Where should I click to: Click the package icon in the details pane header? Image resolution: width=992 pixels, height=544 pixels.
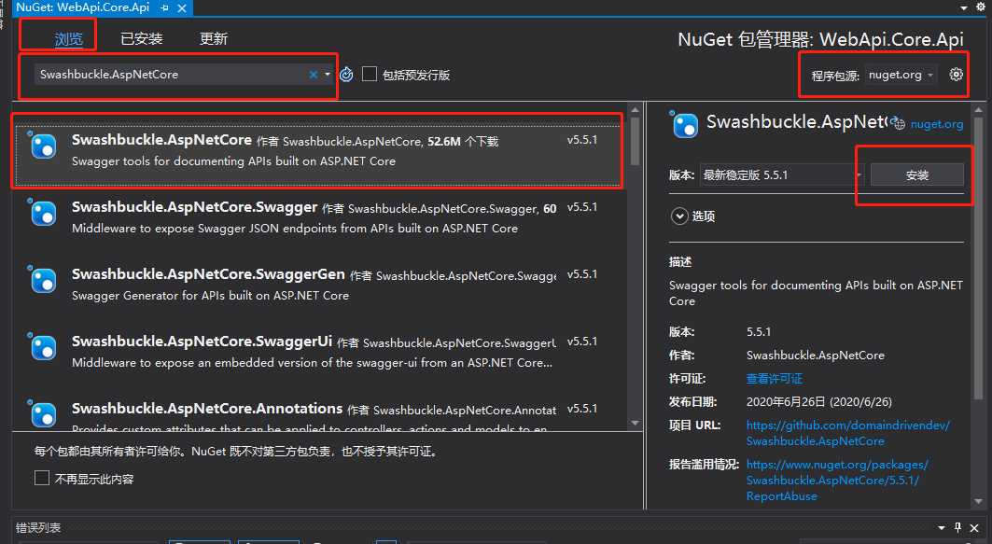685,124
